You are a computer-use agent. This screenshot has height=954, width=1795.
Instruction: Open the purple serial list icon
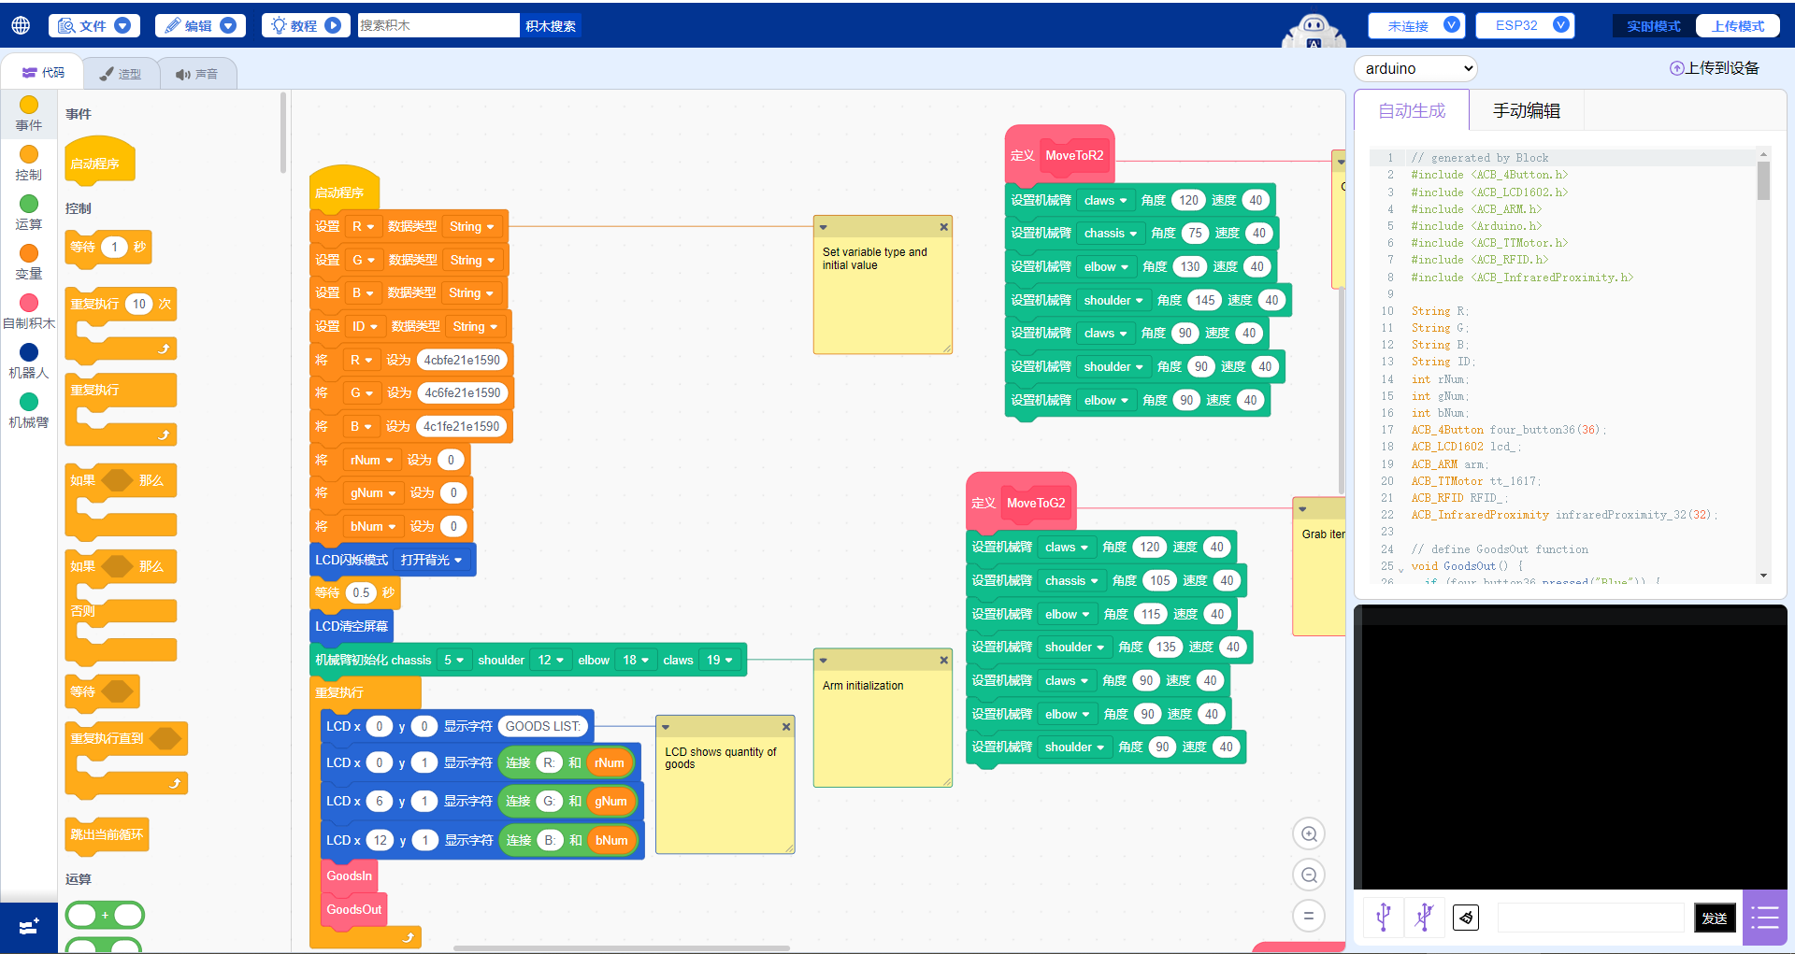coord(1764,918)
